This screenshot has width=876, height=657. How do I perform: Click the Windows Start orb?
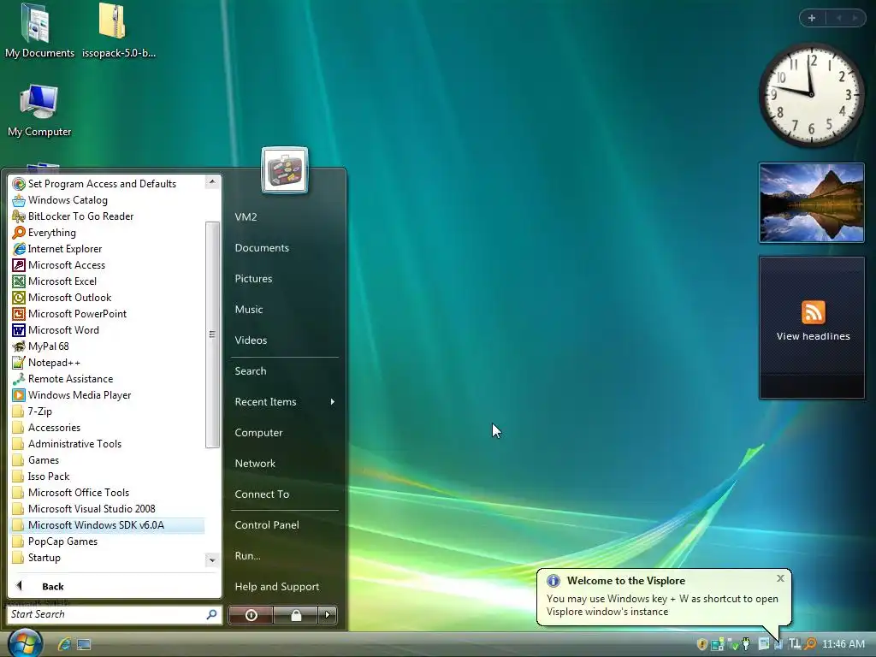tap(25, 643)
